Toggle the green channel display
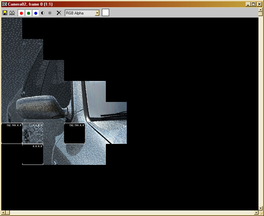The height and width of the screenshot is (216, 264). click(28, 13)
